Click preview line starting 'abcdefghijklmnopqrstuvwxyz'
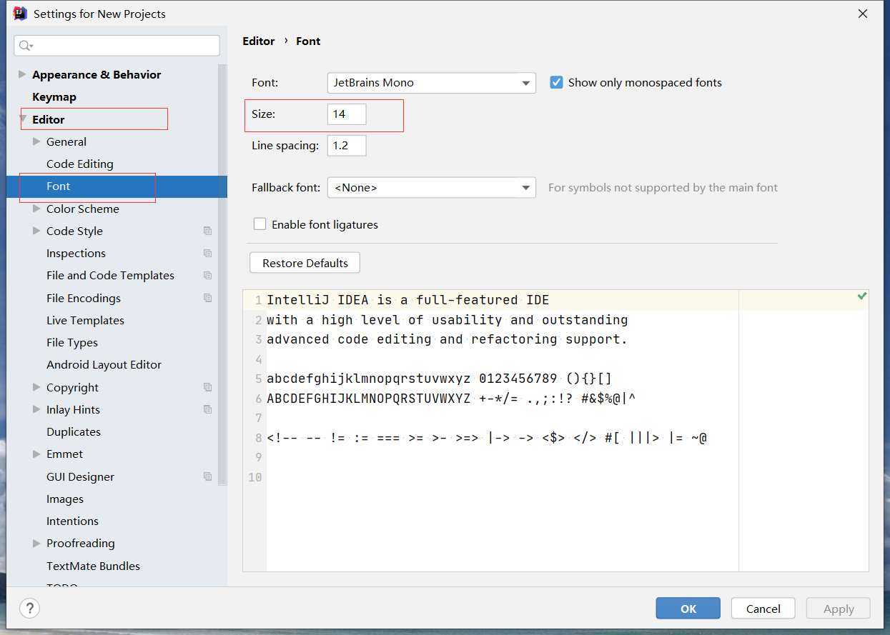 (439, 379)
